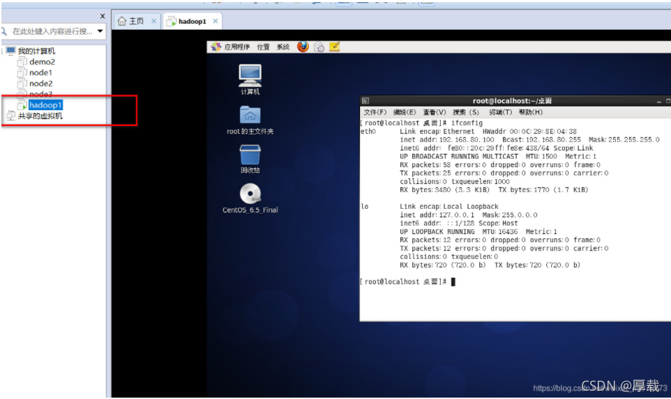The height and width of the screenshot is (399, 671).
Task: Minimize the terminal window
Action: 659,101
